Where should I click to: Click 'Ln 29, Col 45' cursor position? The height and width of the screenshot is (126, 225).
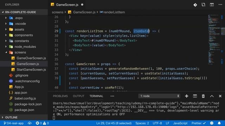coord(114,123)
